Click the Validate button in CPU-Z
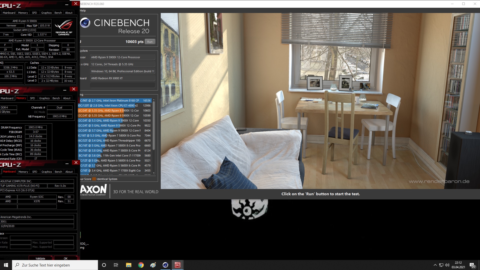Viewport: 480px width, 270px height. point(40,258)
